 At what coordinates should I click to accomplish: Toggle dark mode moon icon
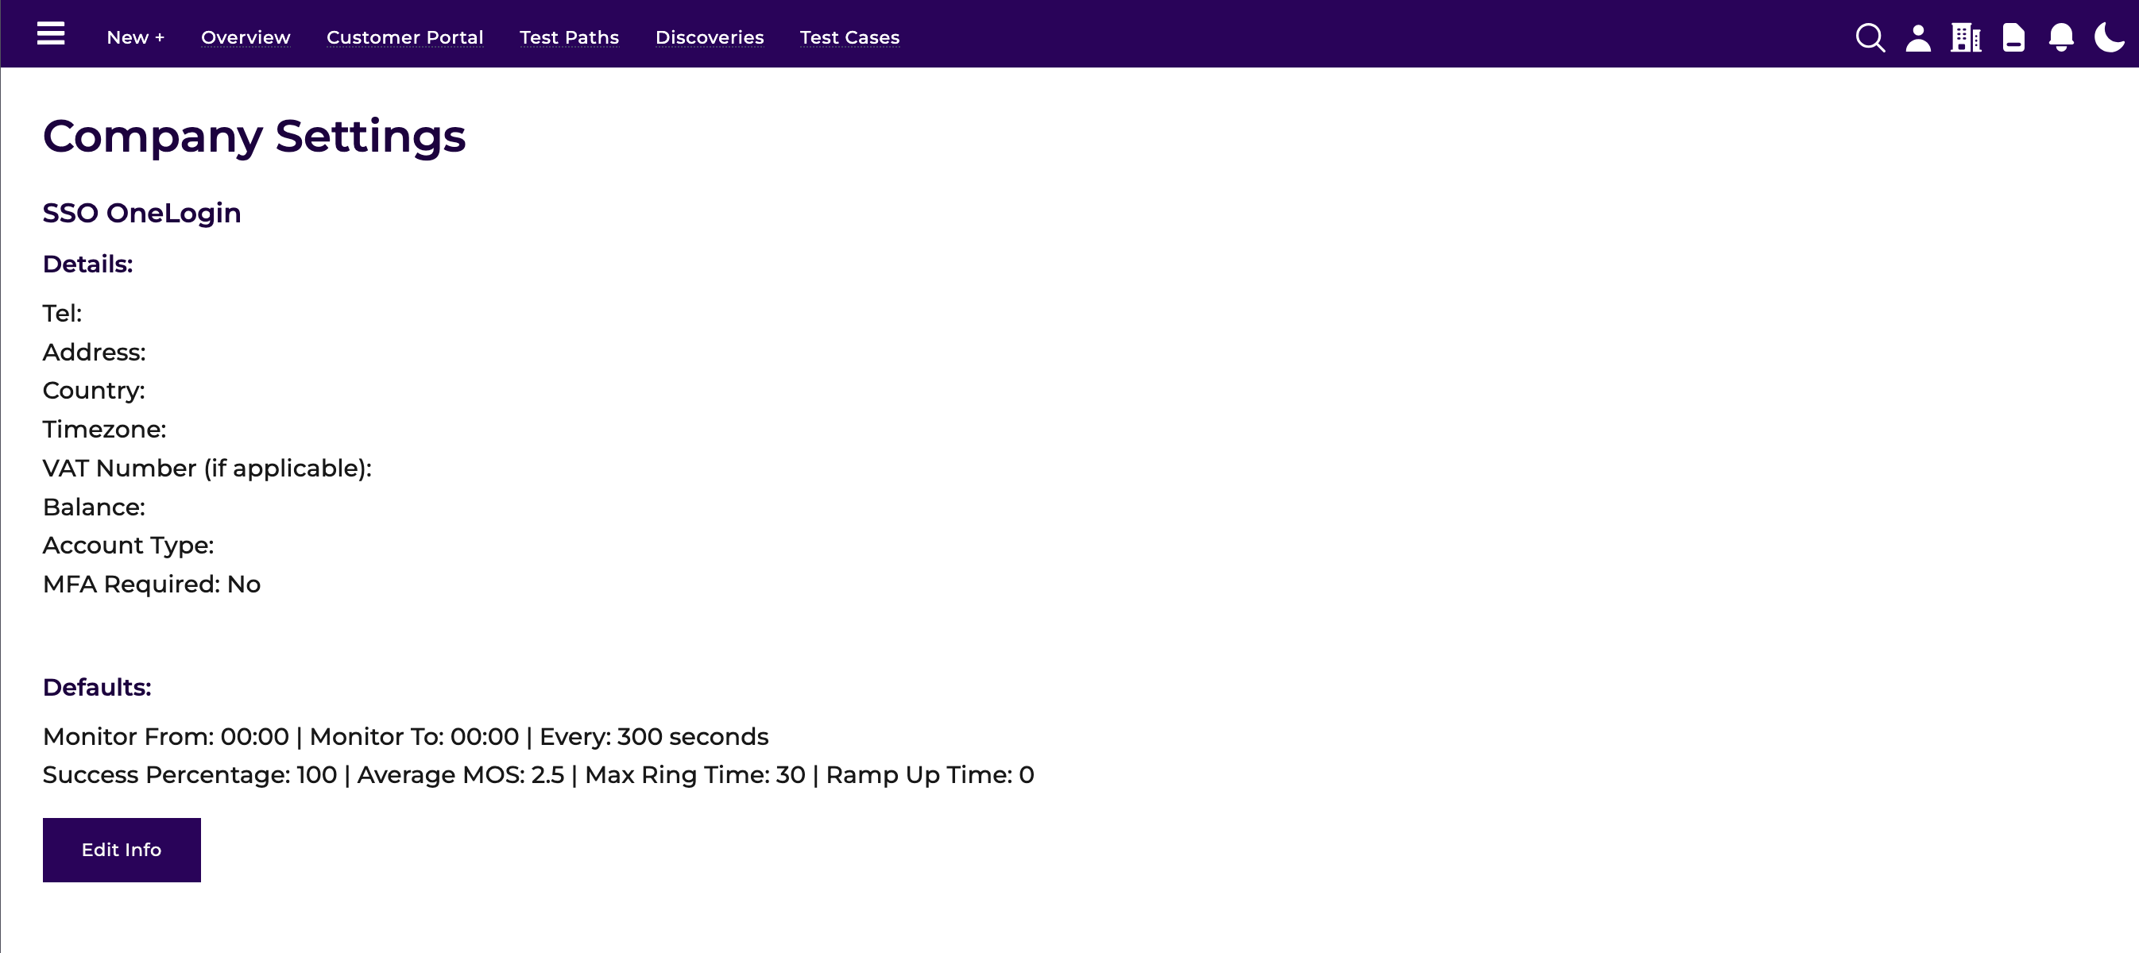coord(2109,37)
